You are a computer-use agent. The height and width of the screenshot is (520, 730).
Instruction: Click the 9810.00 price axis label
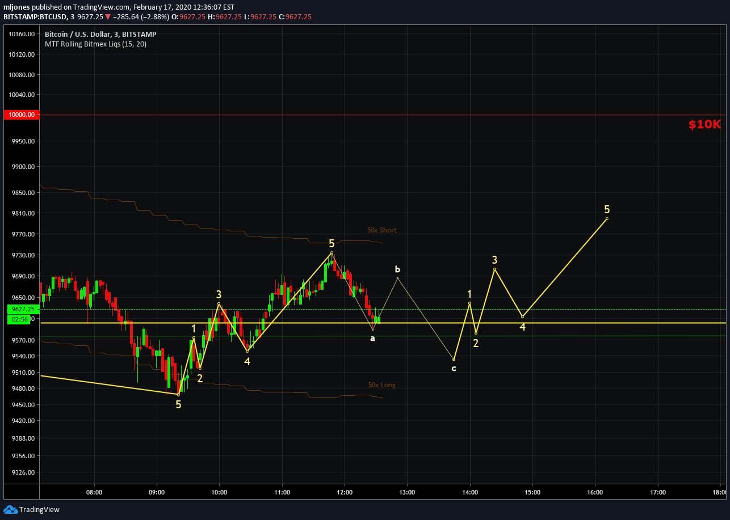pyautogui.click(x=24, y=213)
